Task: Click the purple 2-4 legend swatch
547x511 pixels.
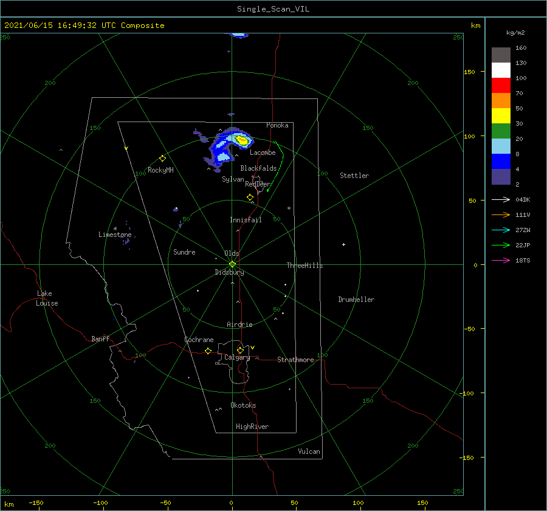Action: coord(501,176)
